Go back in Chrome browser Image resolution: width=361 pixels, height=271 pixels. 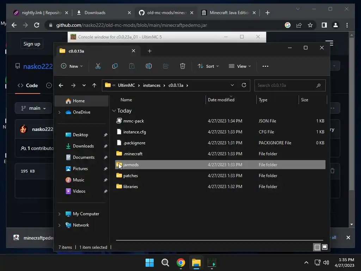pos(14,25)
